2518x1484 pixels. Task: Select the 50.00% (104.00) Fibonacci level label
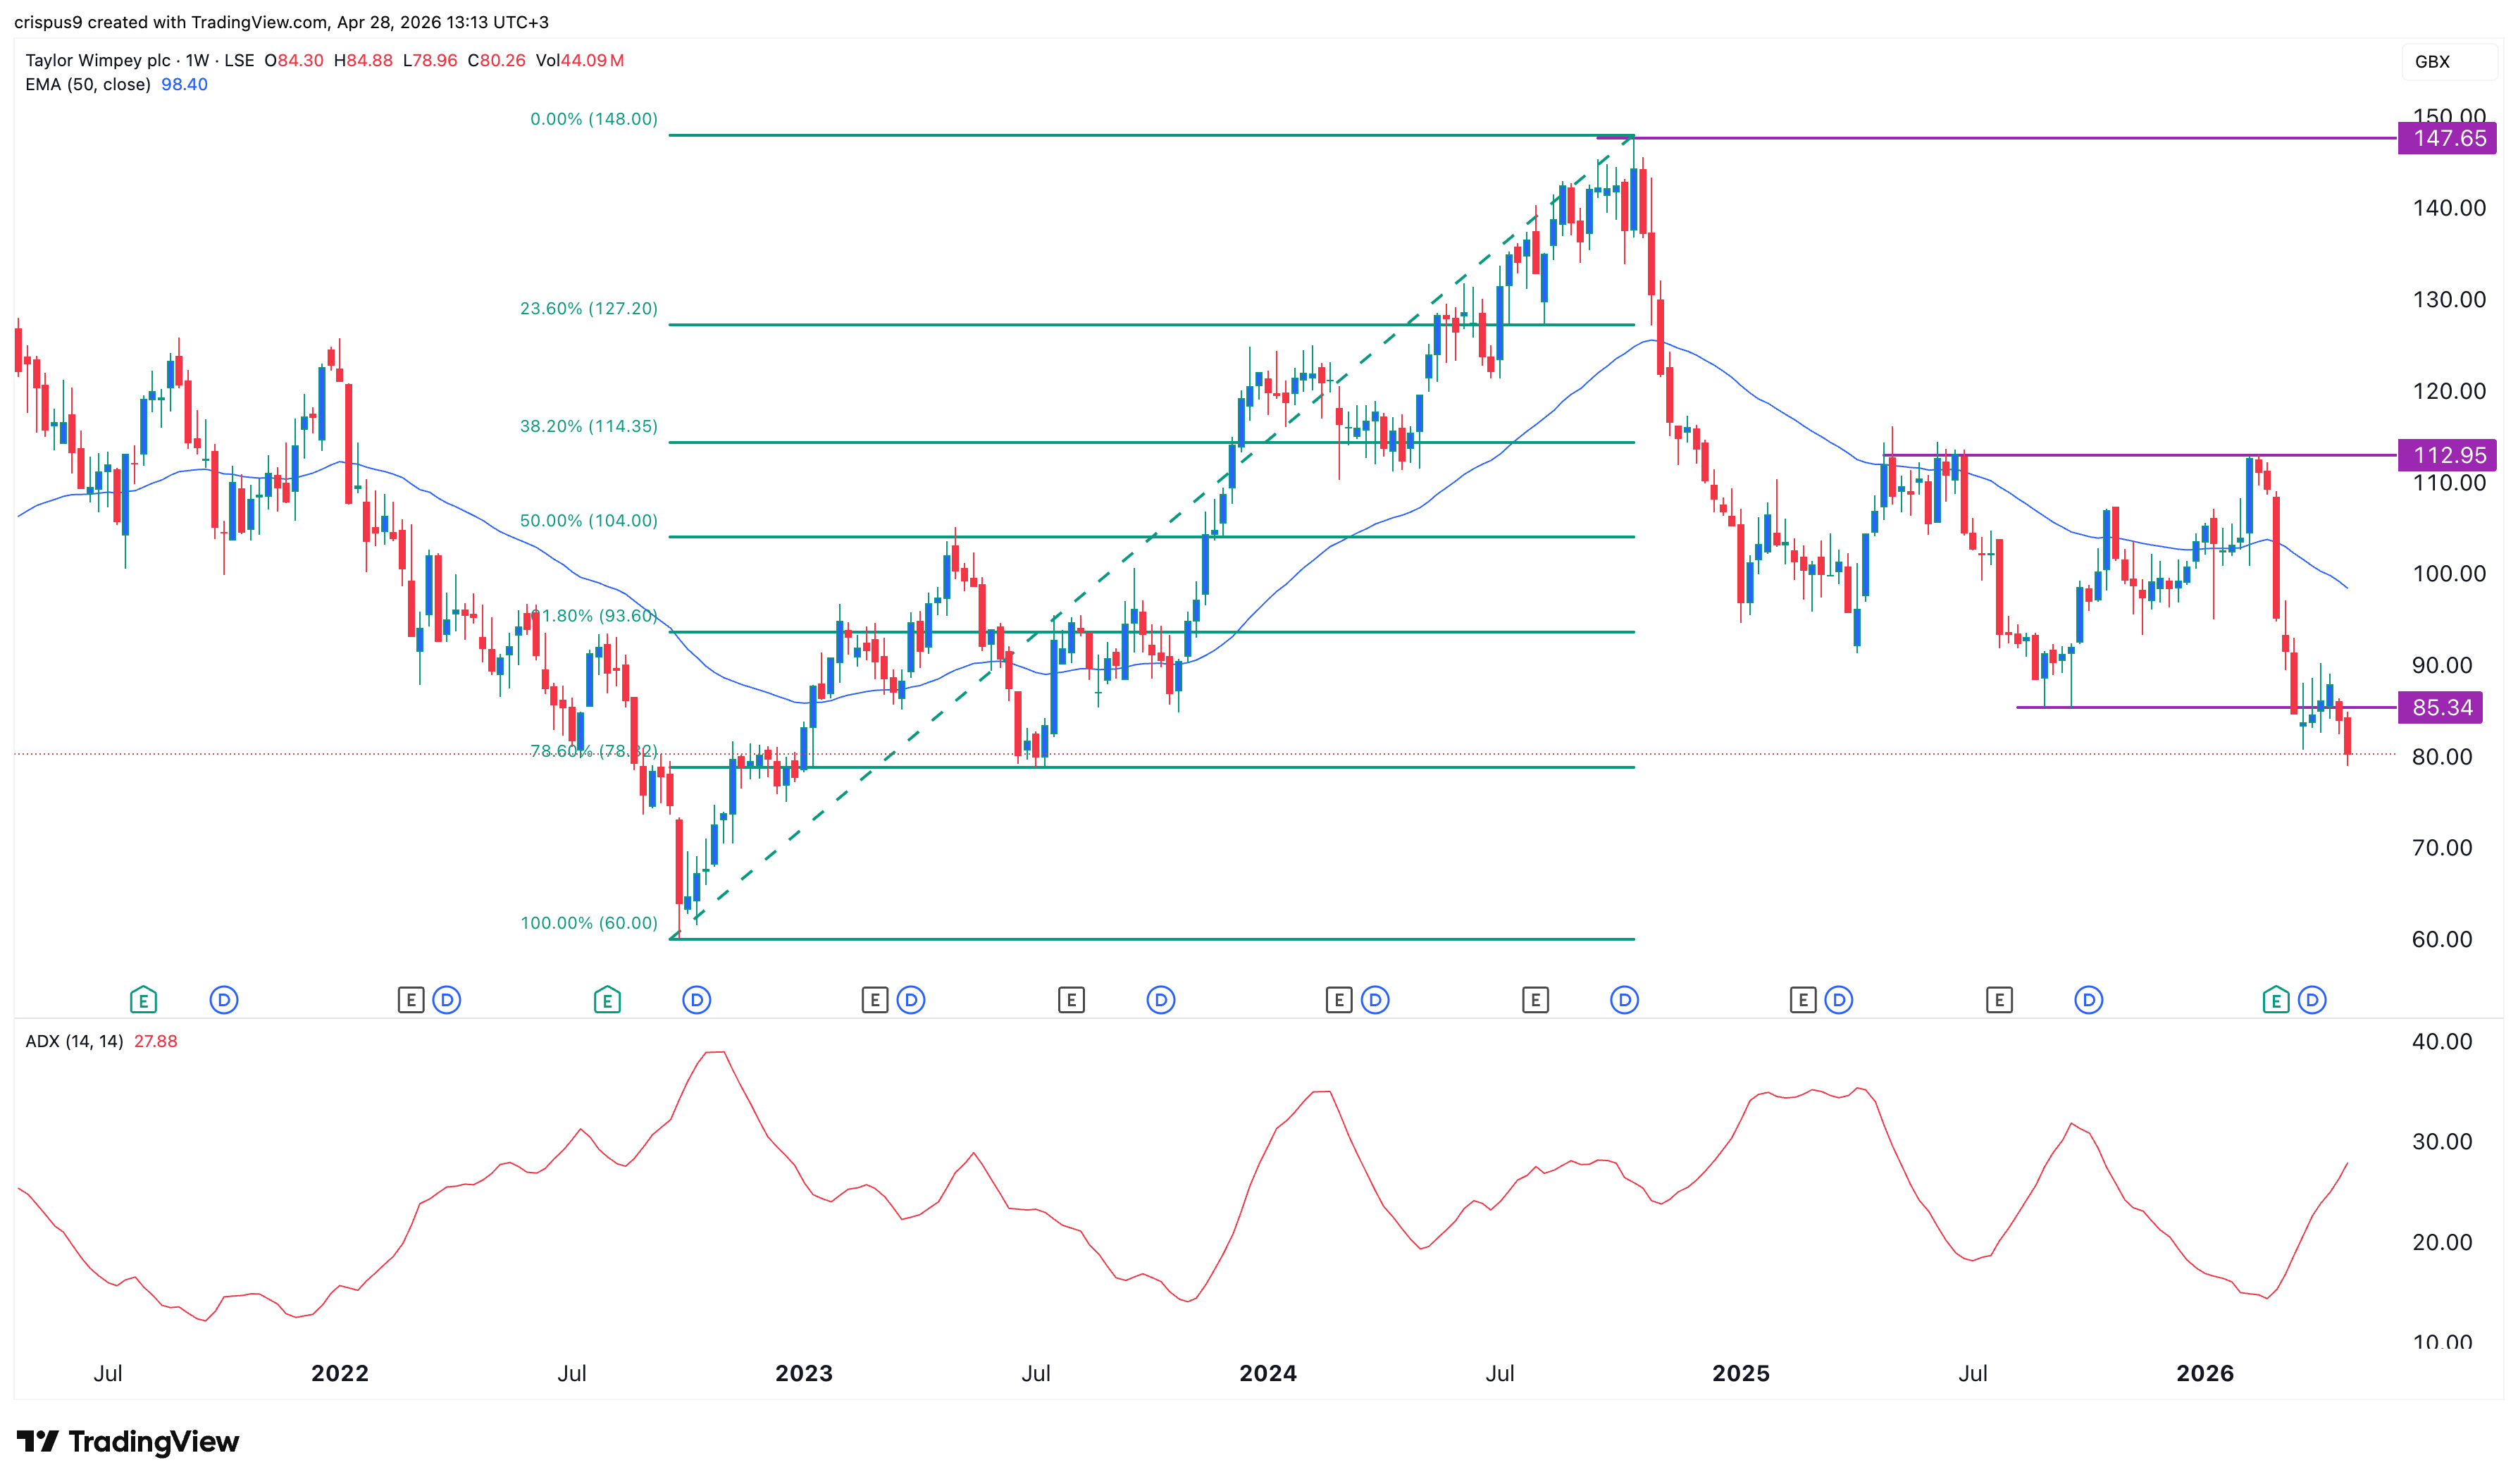coord(589,521)
